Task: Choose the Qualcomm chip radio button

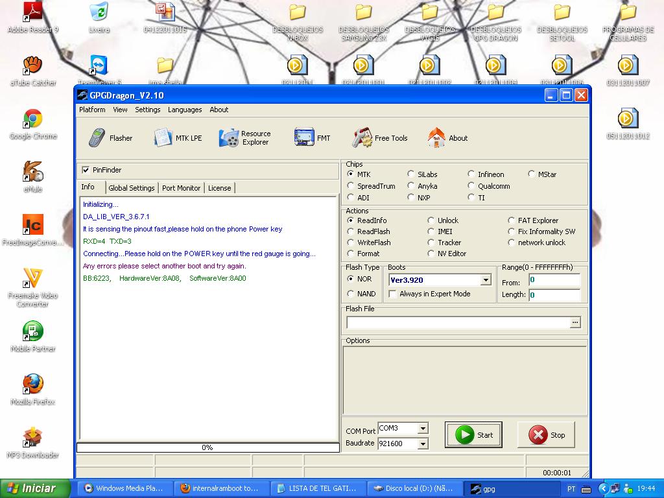Action: click(x=471, y=186)
